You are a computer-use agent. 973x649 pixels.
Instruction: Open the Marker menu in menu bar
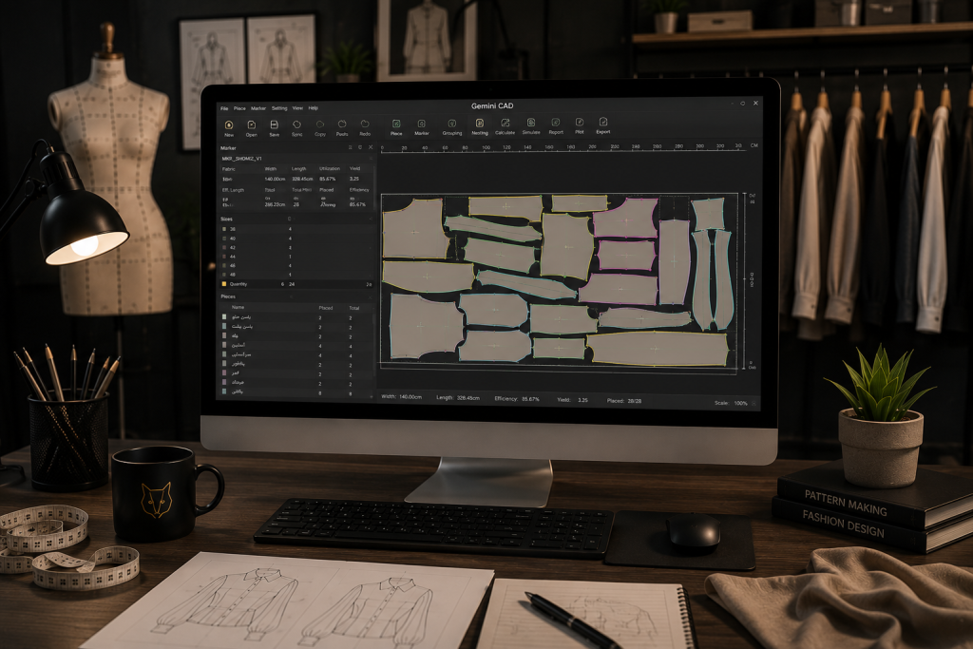258,108
